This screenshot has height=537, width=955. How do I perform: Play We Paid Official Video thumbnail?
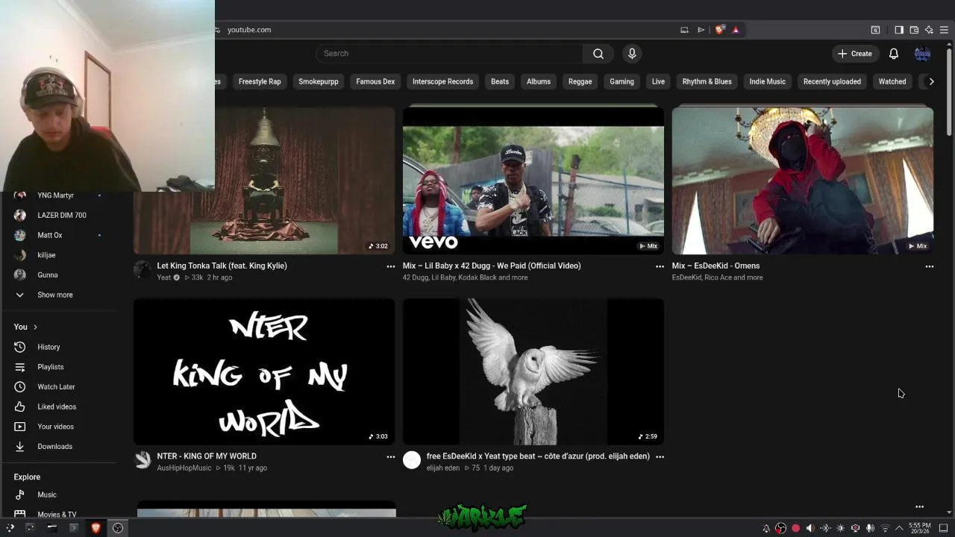[533, 180]
